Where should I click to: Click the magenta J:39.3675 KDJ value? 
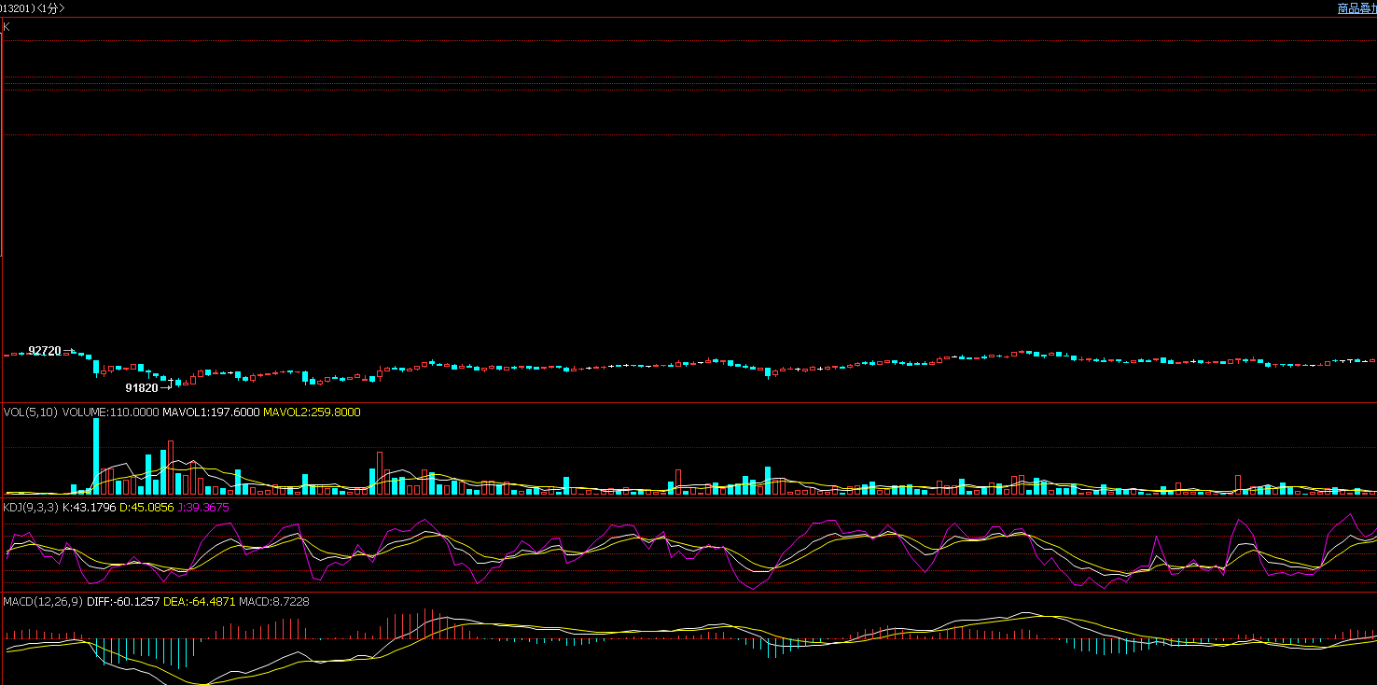pyautogui.click(x=202, y=508)
